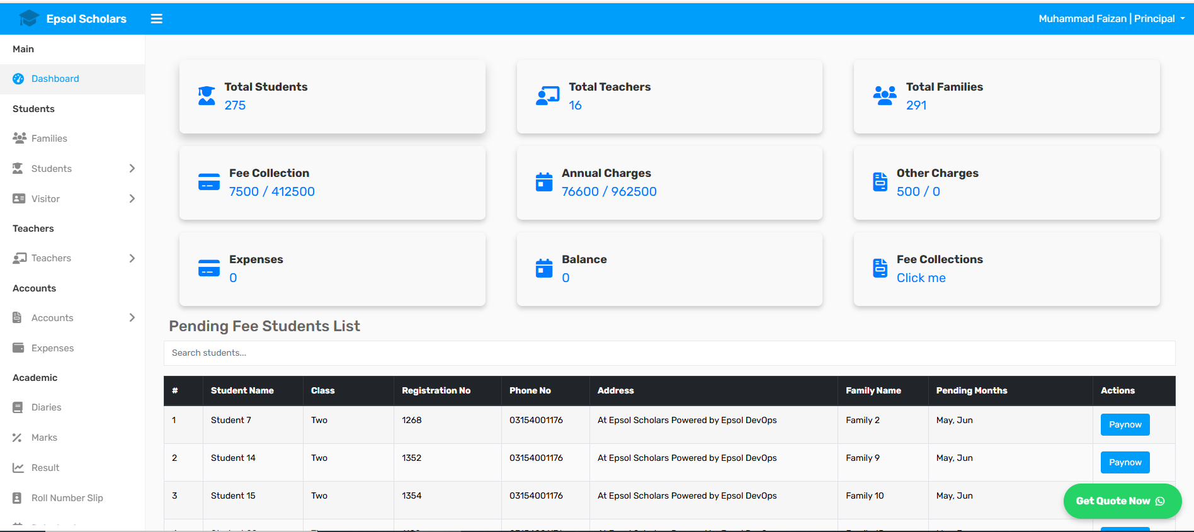Click the WhatsApp icon in Get Quote
This screenshot has height=532, width=1194.
(x=1160, y=501)
